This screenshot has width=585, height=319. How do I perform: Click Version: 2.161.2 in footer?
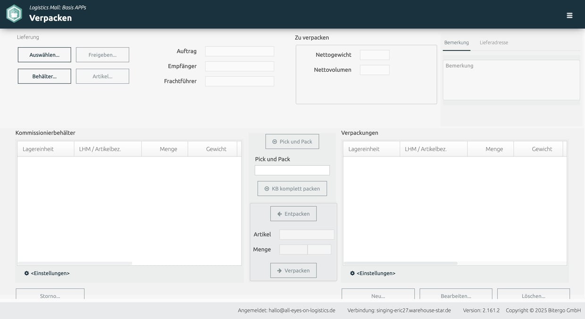point(481,311)
